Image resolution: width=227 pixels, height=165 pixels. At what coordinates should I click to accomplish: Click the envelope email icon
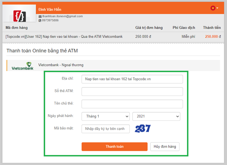click(40, 17)
